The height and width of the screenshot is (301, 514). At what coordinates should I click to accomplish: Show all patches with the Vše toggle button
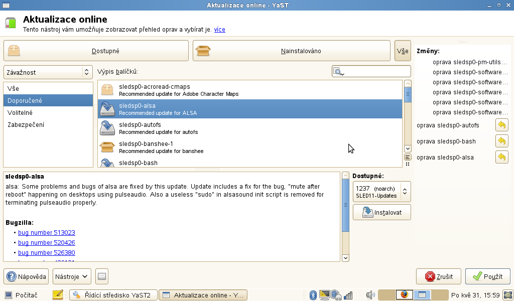[403, 51]
